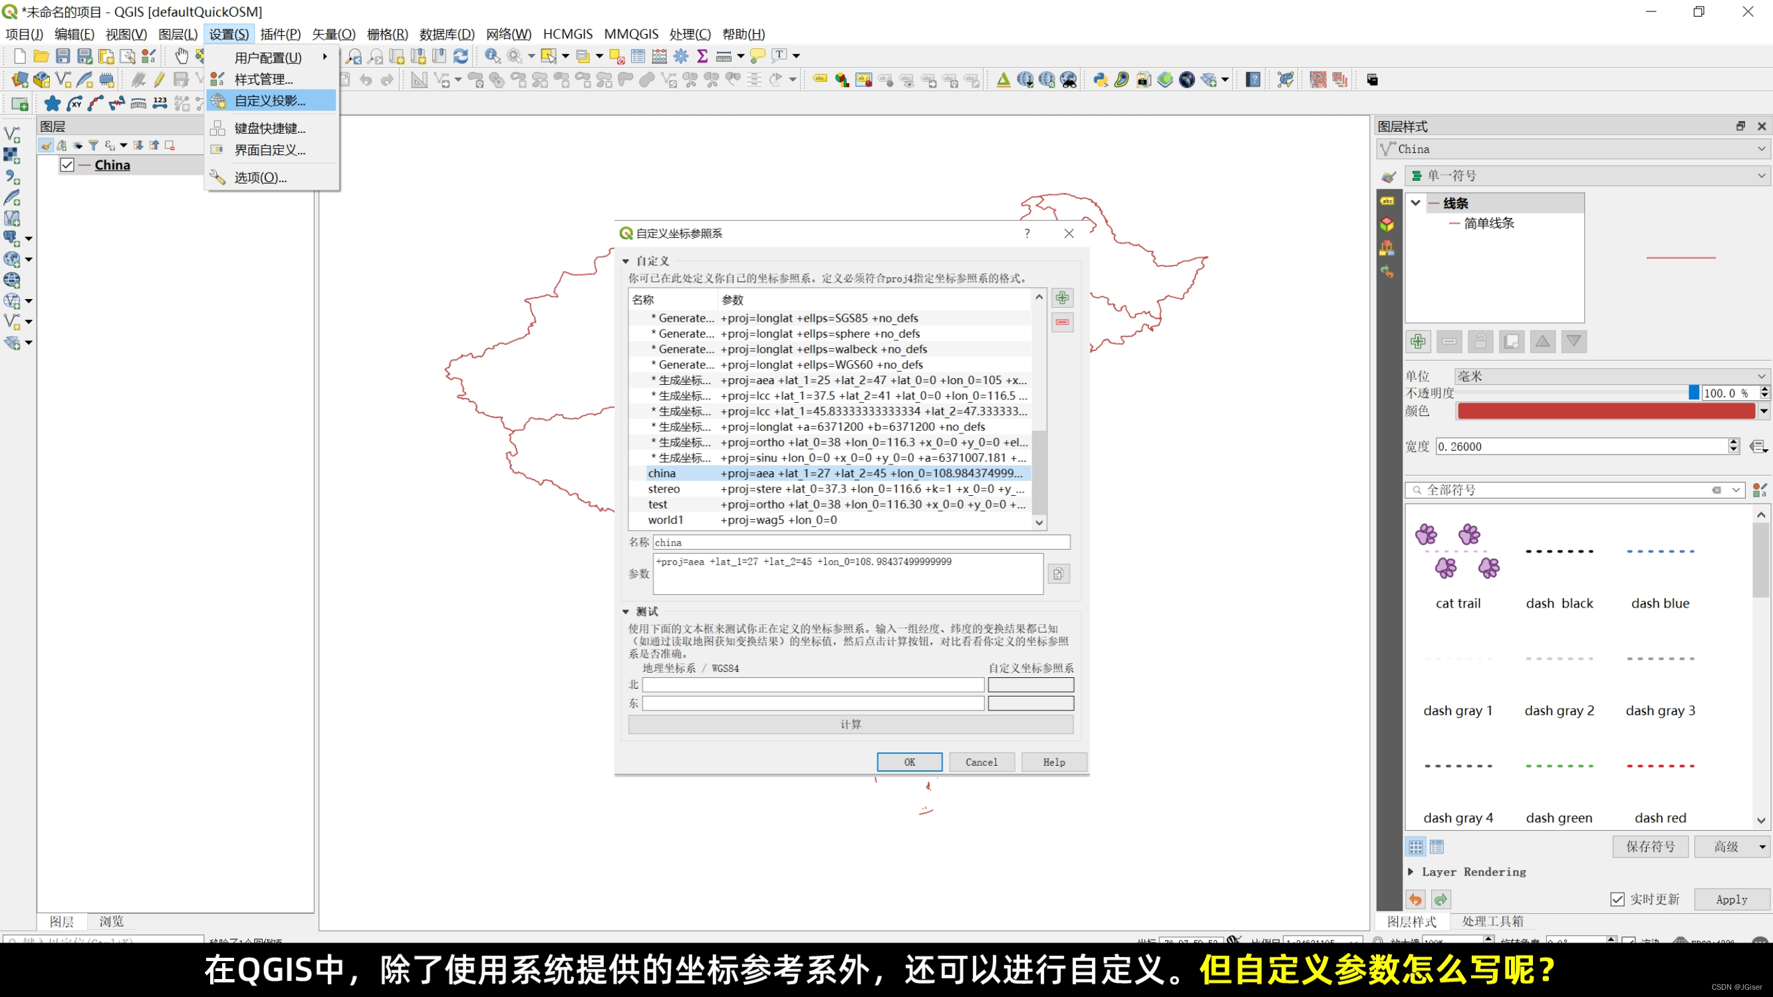This screenshot has width=1773, height=997.
Task: Open the help book icon in the toolbar
Action: (1254, 80)
